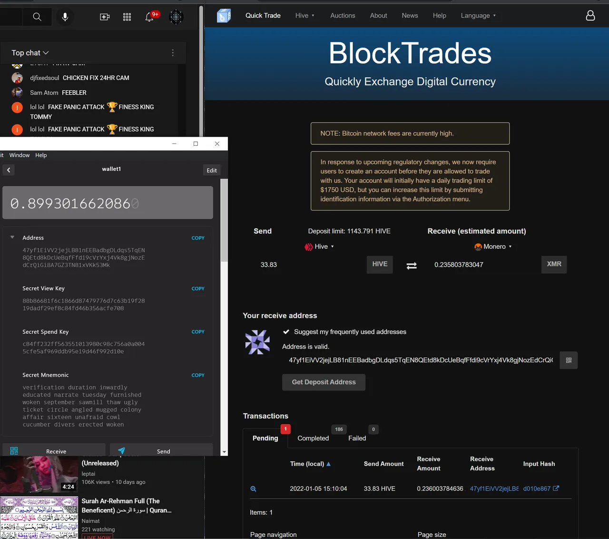The width and height of the screenshot is (609, 539).
Task: Open the YouTube account avatar
Action: (176, 17)
